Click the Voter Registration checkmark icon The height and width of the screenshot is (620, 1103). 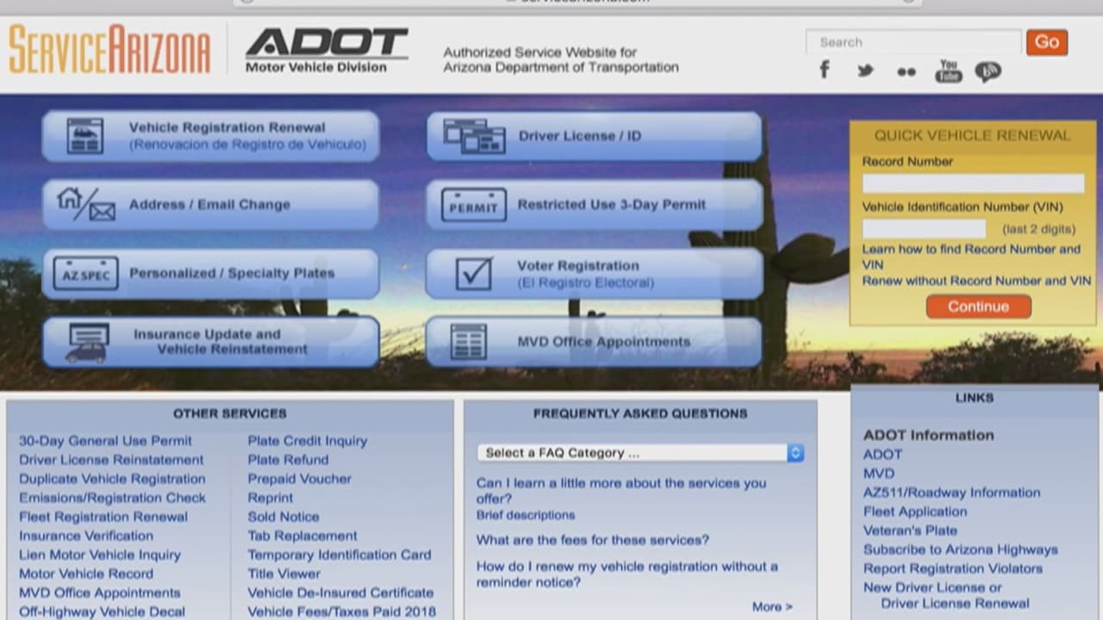click(473, 274)
